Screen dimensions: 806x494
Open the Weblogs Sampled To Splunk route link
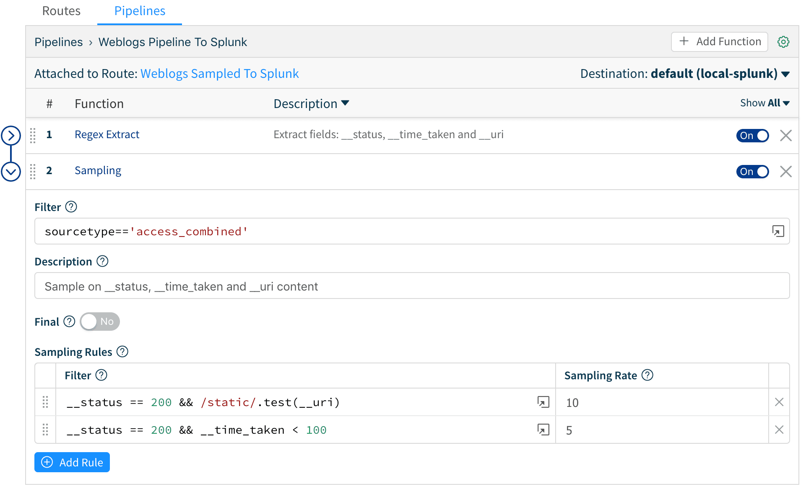(219, 74)
